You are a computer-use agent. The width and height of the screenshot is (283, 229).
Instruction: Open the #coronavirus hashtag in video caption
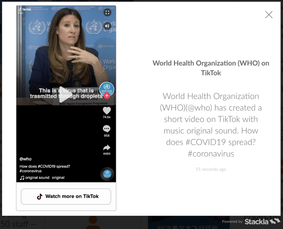pos(30,171)
